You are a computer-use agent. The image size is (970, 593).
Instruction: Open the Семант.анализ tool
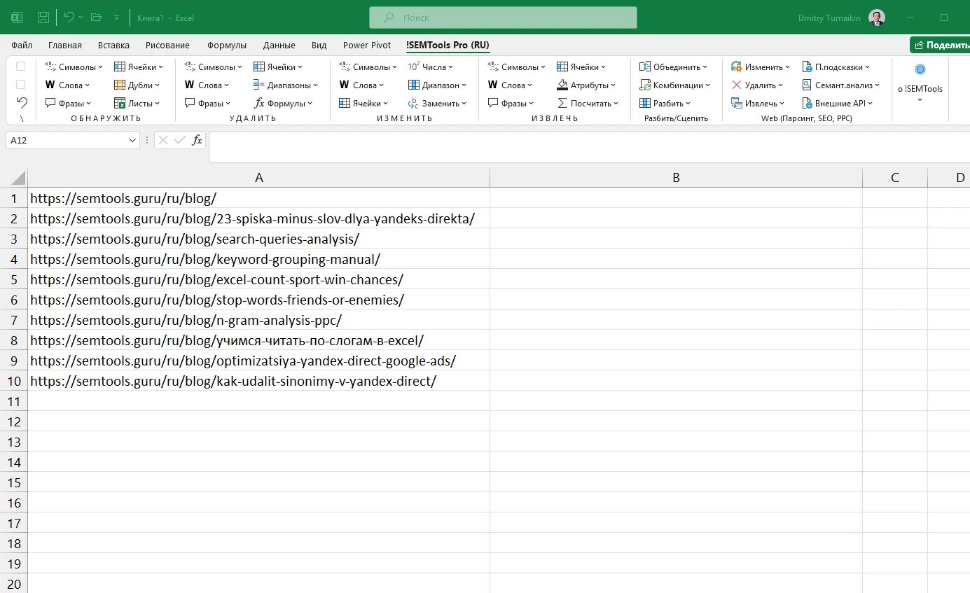841,85
